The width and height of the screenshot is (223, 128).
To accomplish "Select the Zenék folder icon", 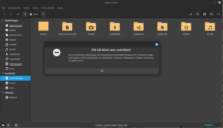I will [210, 26].
